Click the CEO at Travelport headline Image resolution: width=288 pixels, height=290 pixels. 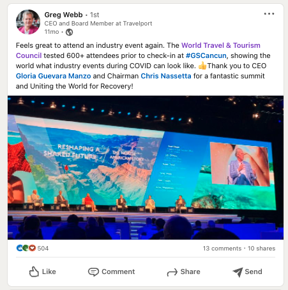[98, 24]
